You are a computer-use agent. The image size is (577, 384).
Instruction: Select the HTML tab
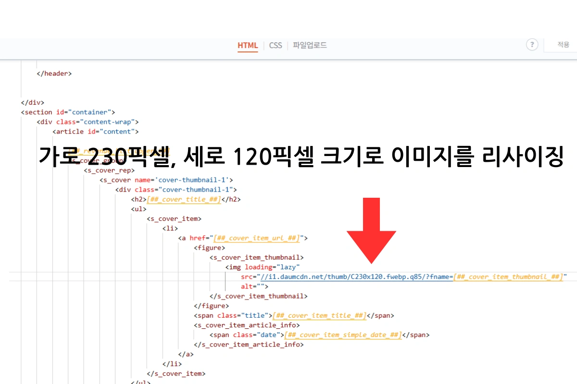248,45
